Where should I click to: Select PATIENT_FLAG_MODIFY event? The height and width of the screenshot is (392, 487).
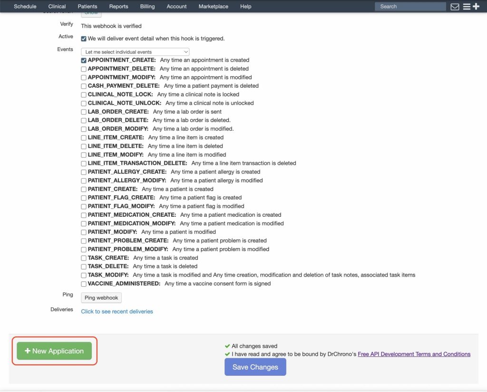(84, 207)
